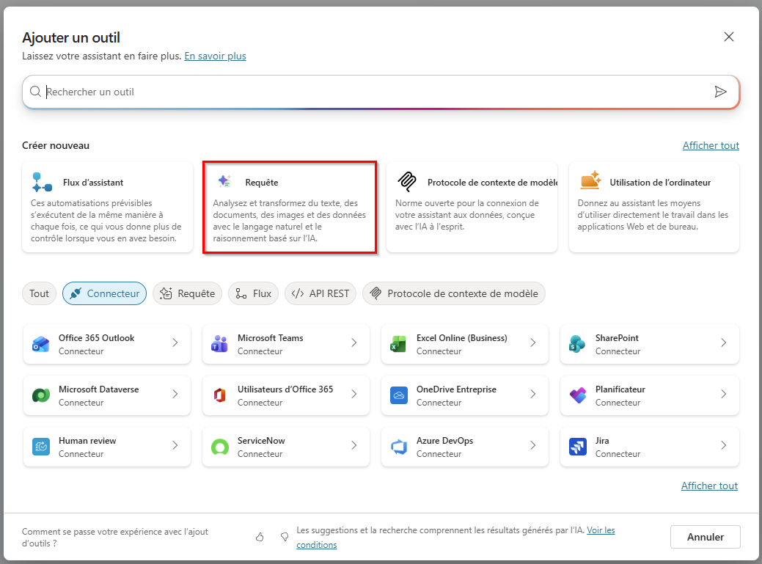Click the thumbs down feedback icon
The image size is (762, 564).
[x=285, y=537]
